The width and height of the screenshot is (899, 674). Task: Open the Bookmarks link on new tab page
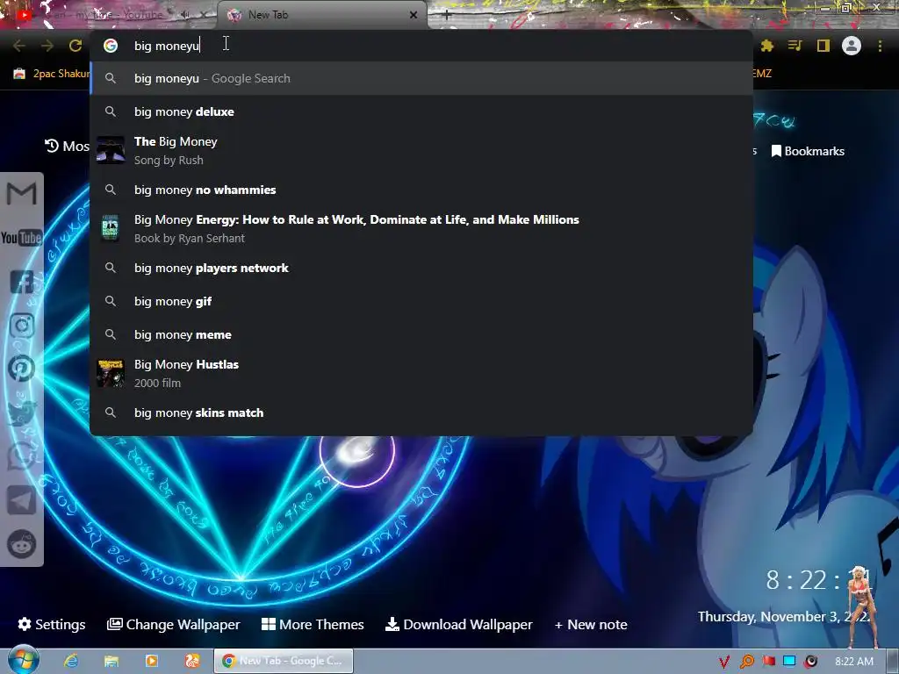click(808, 151)
